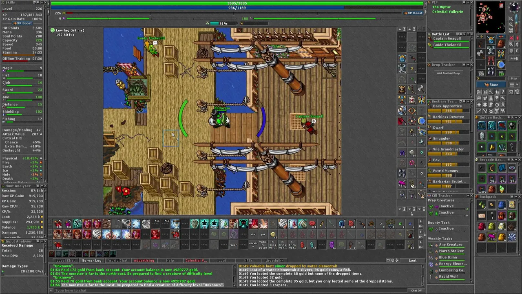Screen dimensions: 522x294
Task: Open the equipped backpack slot
Action: coord(501,44)
